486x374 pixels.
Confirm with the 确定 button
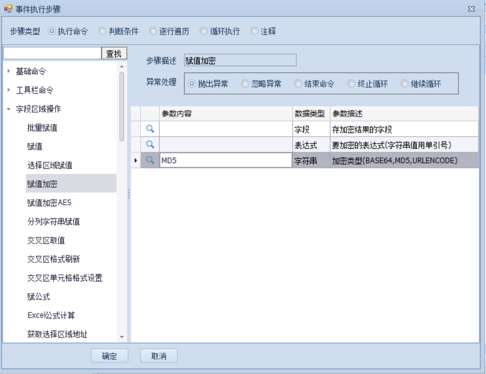(x=109, y=356)
